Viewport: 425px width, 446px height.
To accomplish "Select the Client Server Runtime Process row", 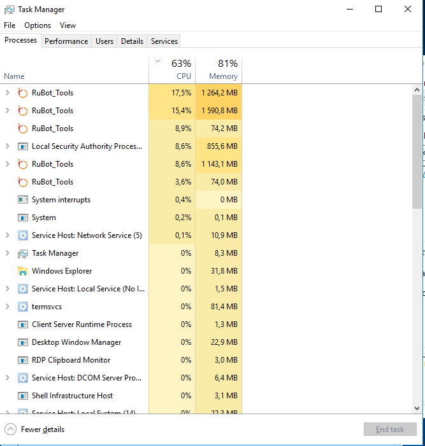I will (82, 324).
